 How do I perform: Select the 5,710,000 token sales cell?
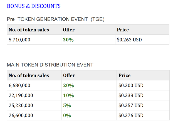[19, 40]
